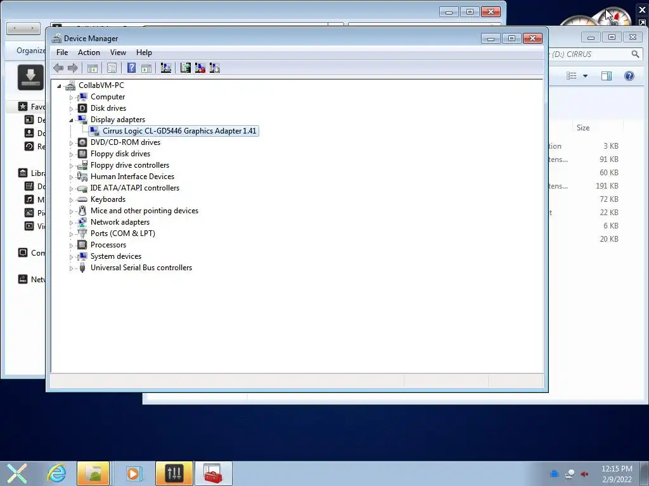The width and height of the screenshot is (649, 486).
Task: Collapse the Display adapters category
Action: click(x=71, y=120)
